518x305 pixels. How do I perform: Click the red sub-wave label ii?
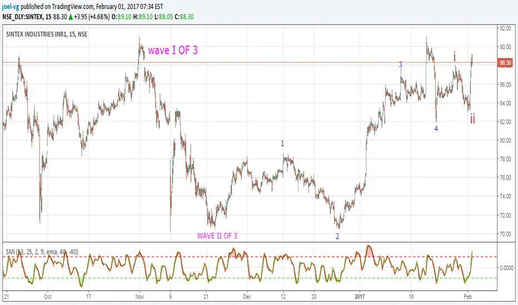tap(473, 119)
